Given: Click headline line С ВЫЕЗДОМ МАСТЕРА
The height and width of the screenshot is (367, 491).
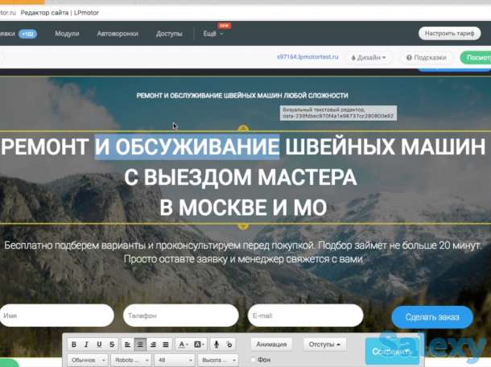Looking at the screenshot, I should click(241, 177).
